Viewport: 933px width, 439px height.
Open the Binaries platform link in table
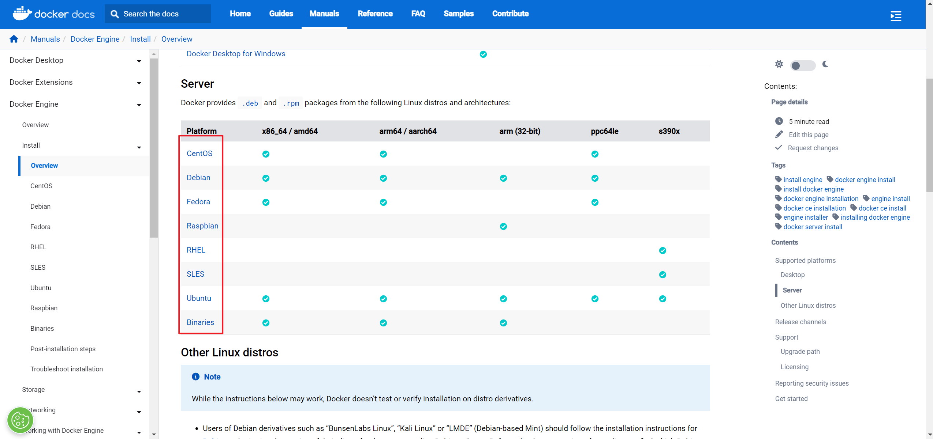click(200, 322)
